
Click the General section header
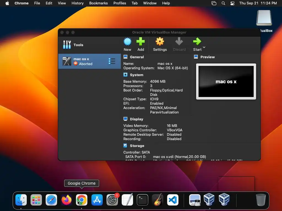137,57
